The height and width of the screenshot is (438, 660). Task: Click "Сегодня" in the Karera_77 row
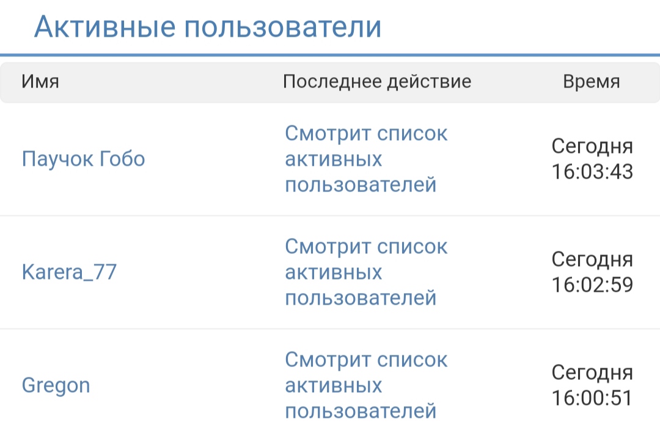click(592, 259)
